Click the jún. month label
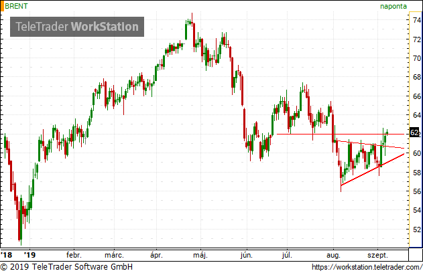 247,255
